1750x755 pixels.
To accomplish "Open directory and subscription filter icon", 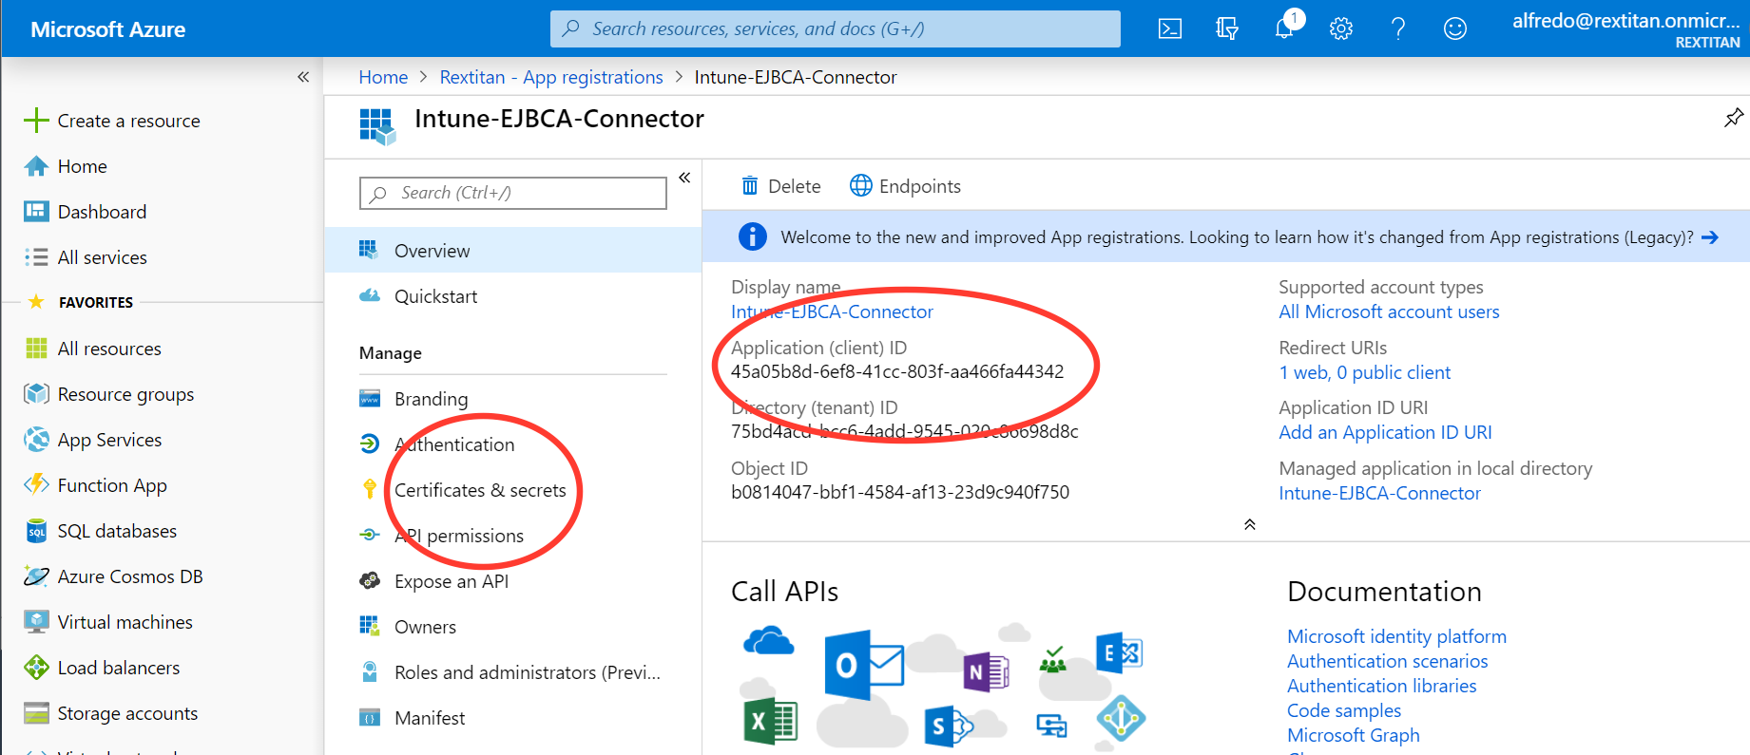I will pos(1227,28).
